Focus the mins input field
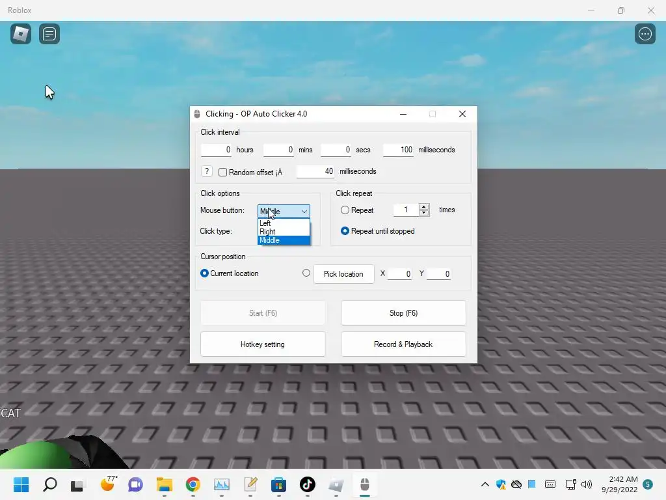 click(x=278, y=150)
